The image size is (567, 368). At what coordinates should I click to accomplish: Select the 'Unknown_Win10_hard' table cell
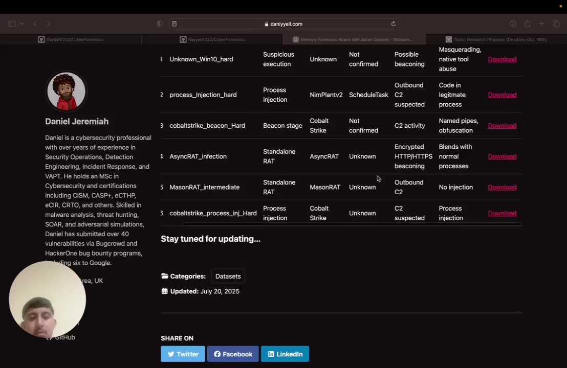[x=202, y=59]
